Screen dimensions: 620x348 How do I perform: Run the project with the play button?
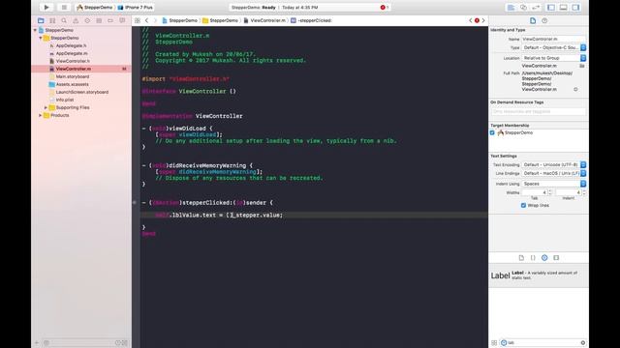click(x=46, y=7)
